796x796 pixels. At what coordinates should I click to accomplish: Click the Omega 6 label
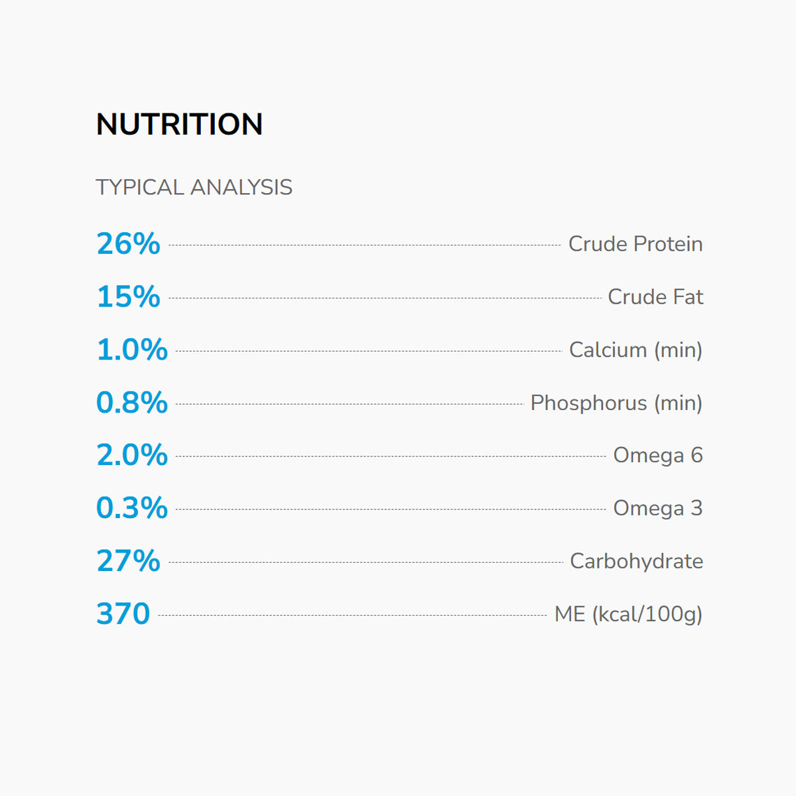click(657, 455)
